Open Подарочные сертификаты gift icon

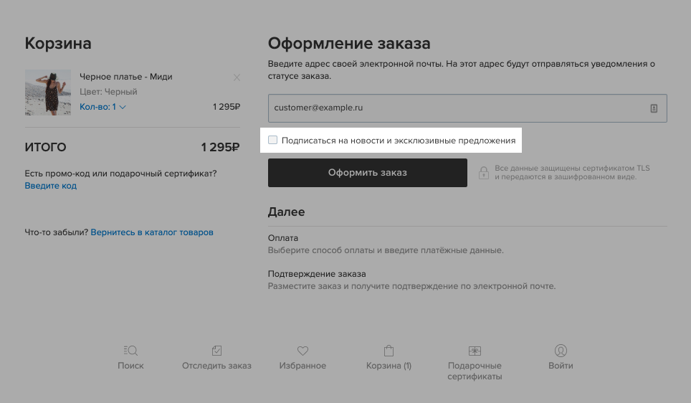475,351
